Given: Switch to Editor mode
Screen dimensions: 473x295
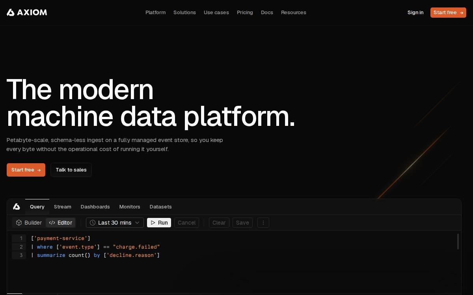Looking at the screenshot, I should pos(60,223).
